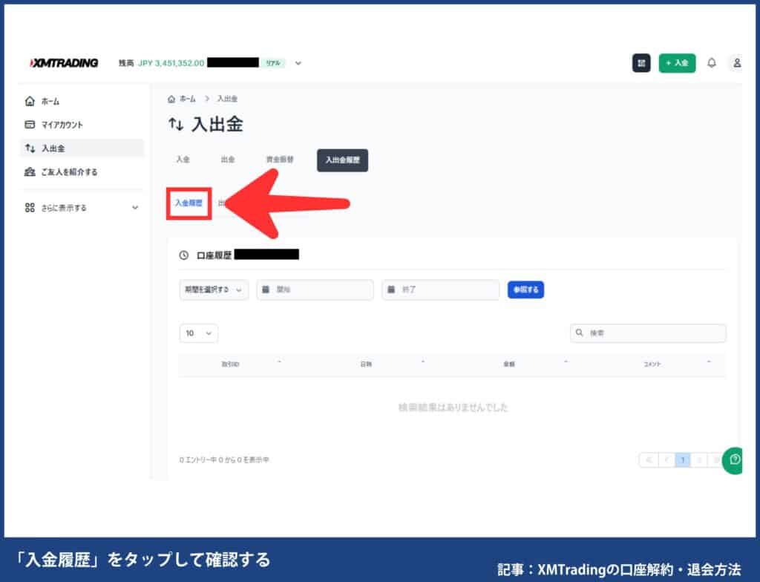Screen dimensions: 760x582
Task: Click pagination page 1 button
Action: pyautogui.click(x=683, y=460)
